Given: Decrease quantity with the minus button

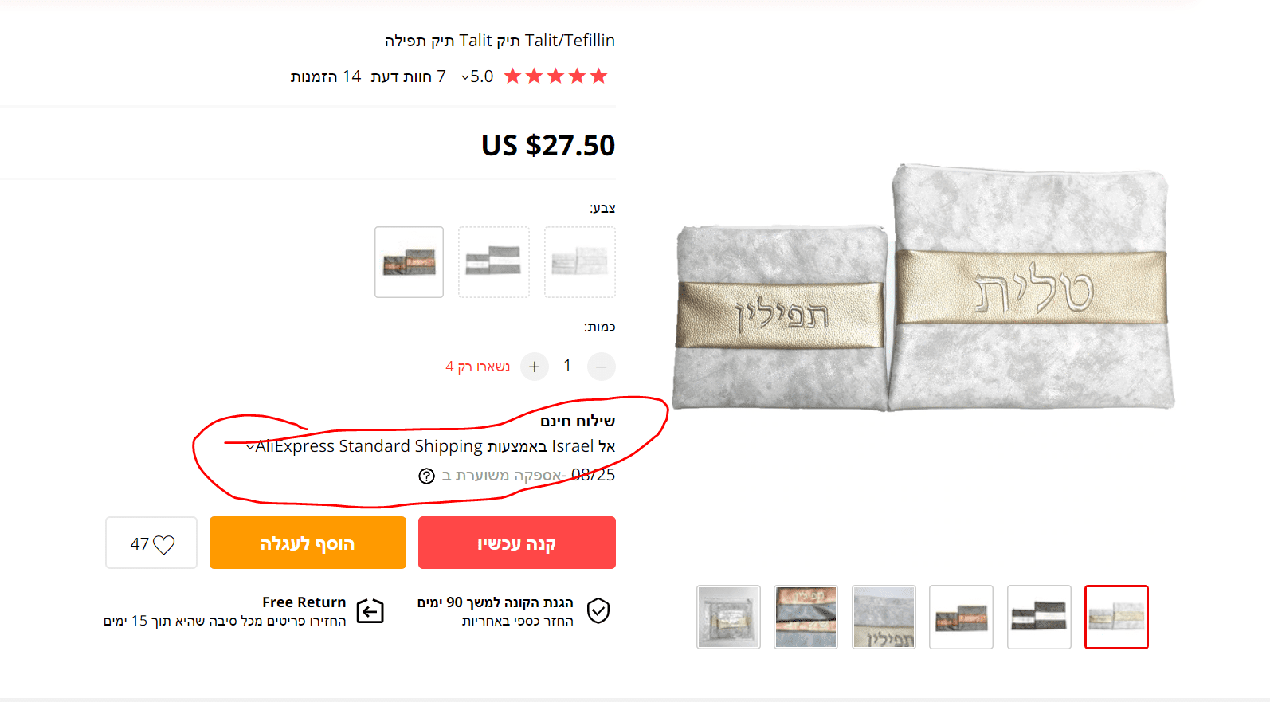Looking at the screenshot, I should pos(602,367).
